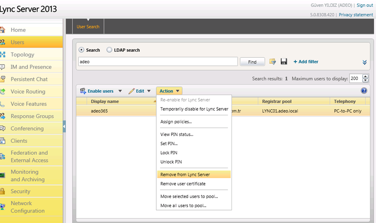Choose Move selected users to pool
This screenshot has height=223, width=376.
194,196
